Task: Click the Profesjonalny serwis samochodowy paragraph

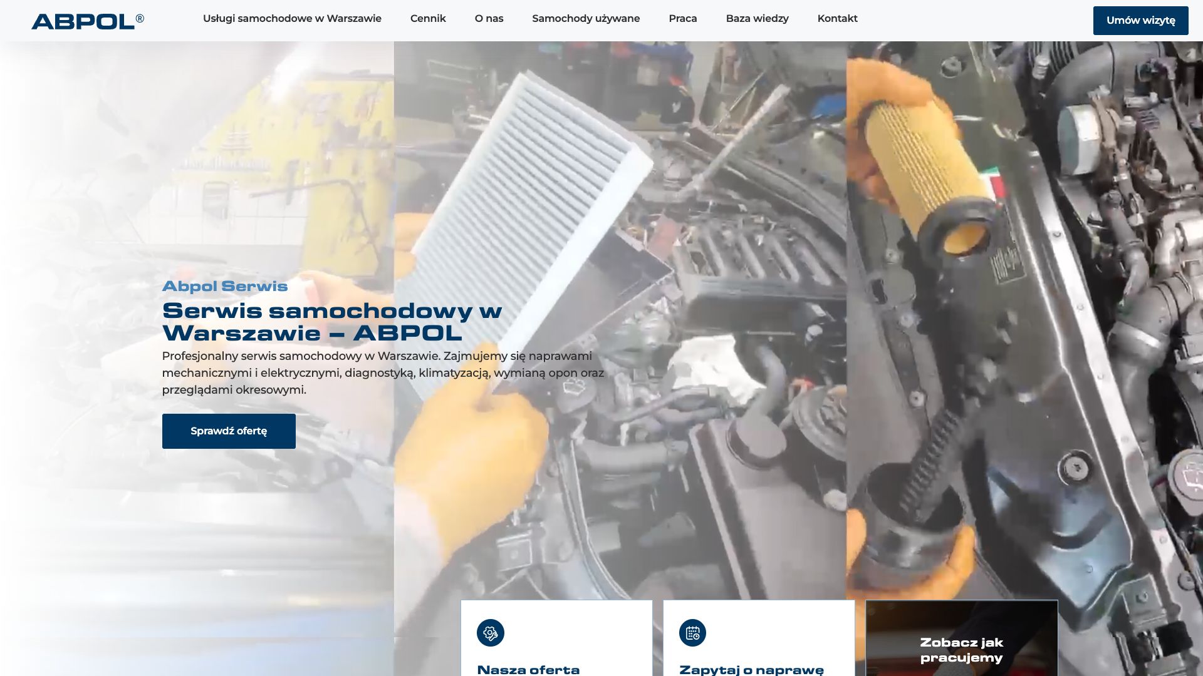Action: click(x=383, y=373)
